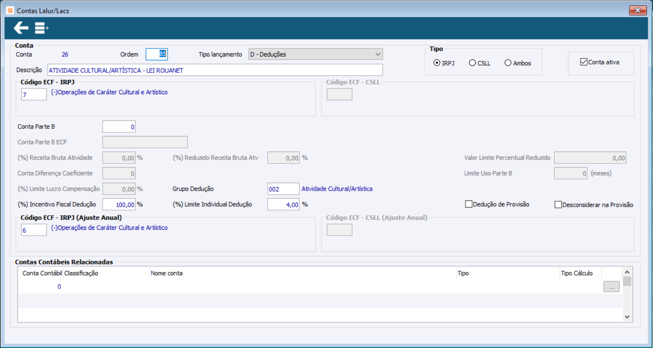Click the Grupo Dedução code field
Screen dimensions: 653x348
283,189
